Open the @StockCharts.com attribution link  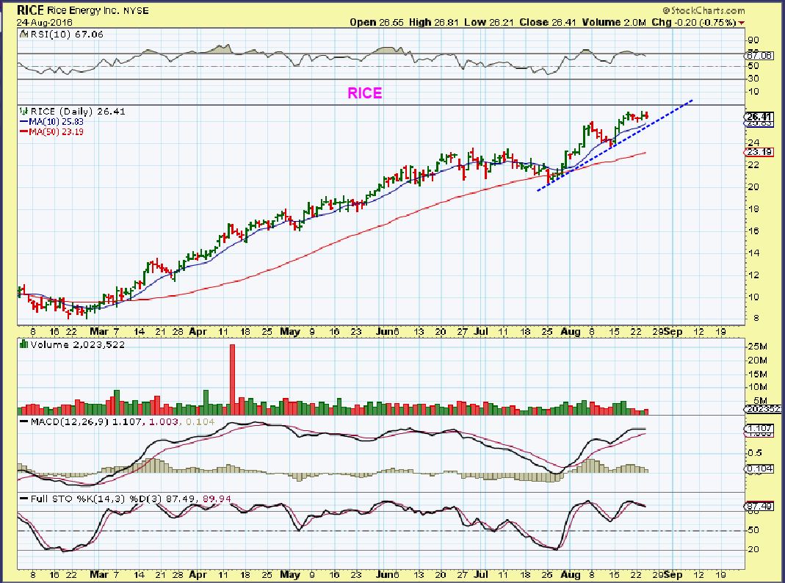tap(704, 10)
